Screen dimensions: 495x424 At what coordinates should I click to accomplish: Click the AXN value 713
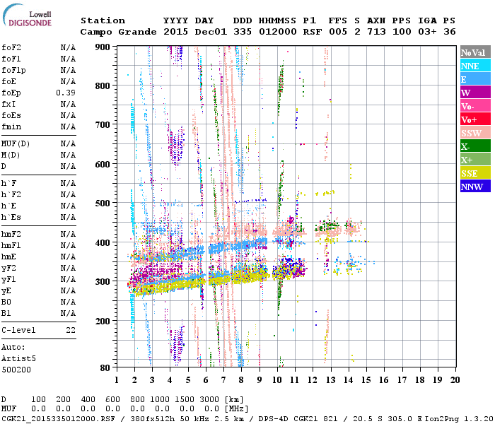[376, 32]
